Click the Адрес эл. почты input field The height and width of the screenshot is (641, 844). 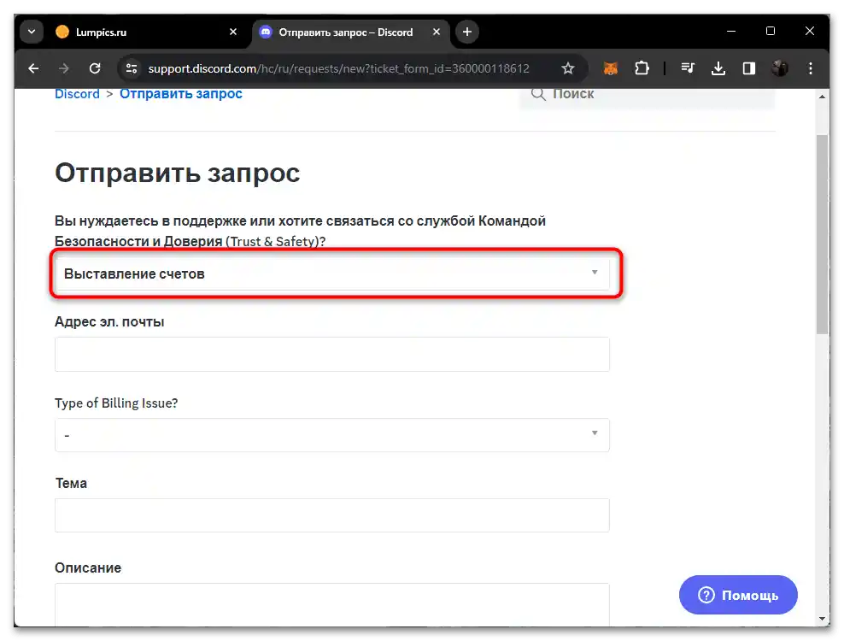332,354
